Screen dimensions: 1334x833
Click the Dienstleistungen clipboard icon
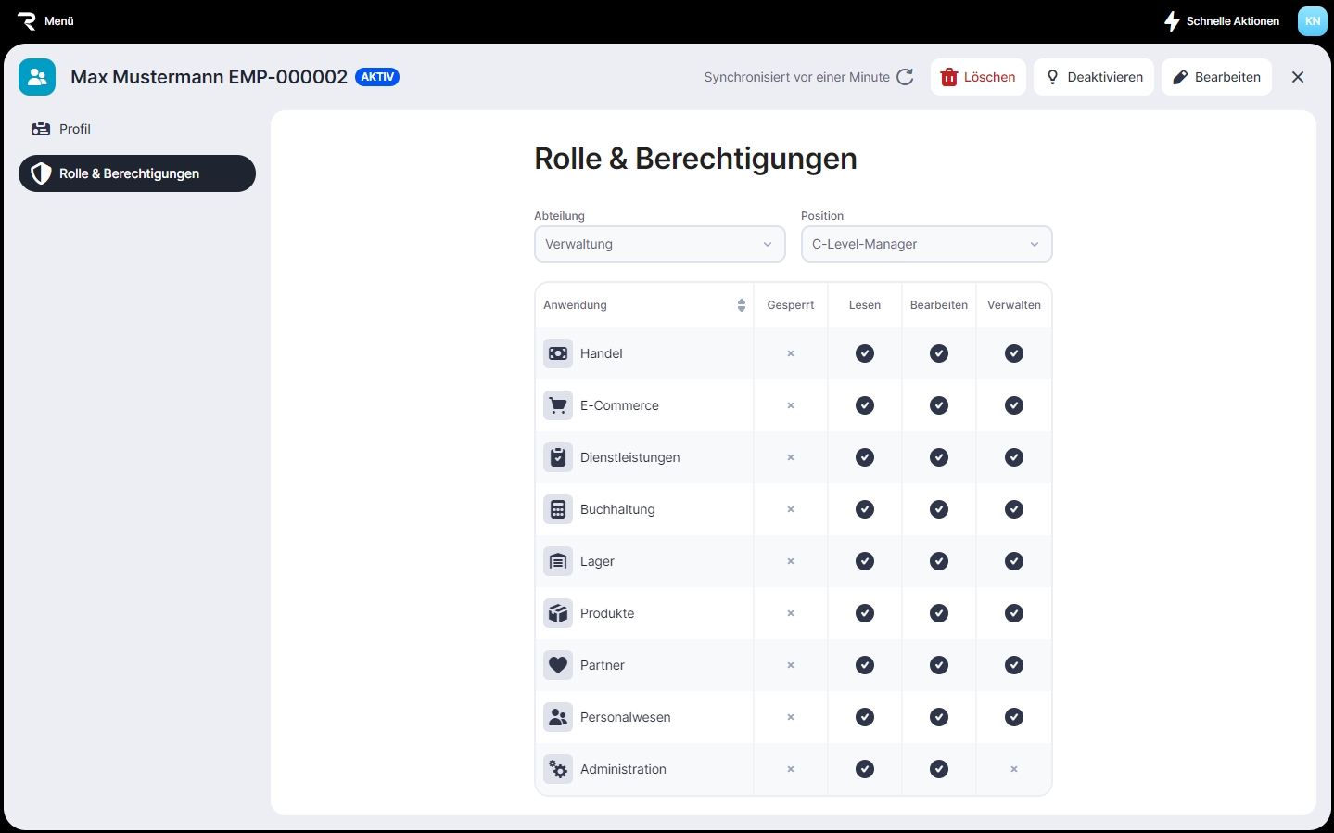tap(558, 457)
